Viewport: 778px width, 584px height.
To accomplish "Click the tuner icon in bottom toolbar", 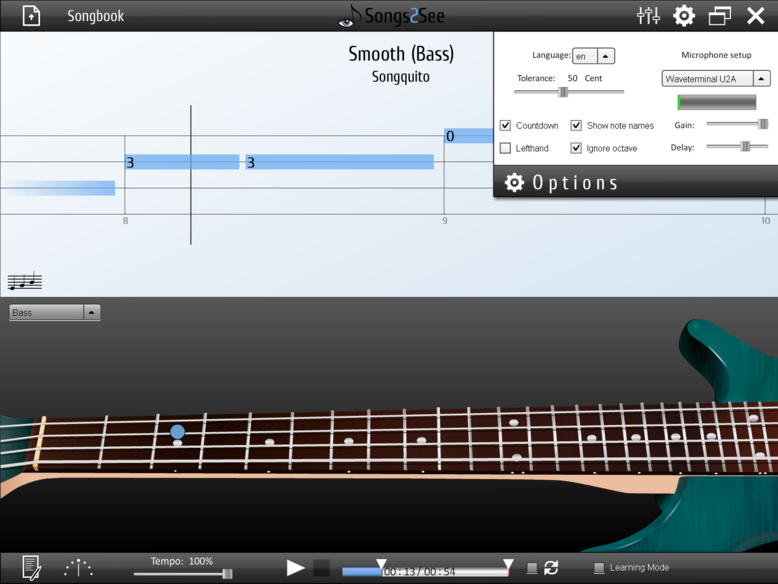I will (x=78, y=567).
